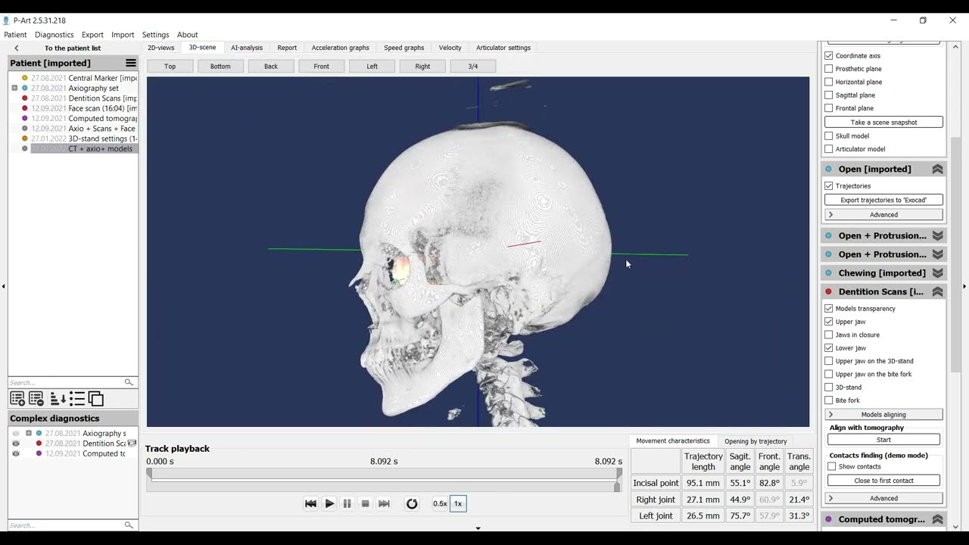Uncheck the Coordinate axis checkbox

pos(829,56)
